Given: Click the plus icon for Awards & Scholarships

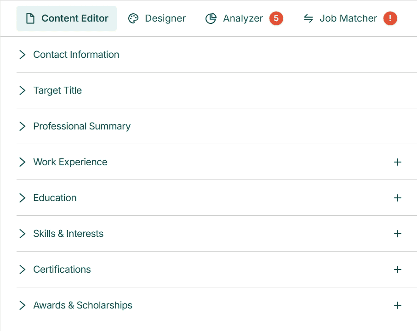Looking at the screenshot, I should coord(398,305).
